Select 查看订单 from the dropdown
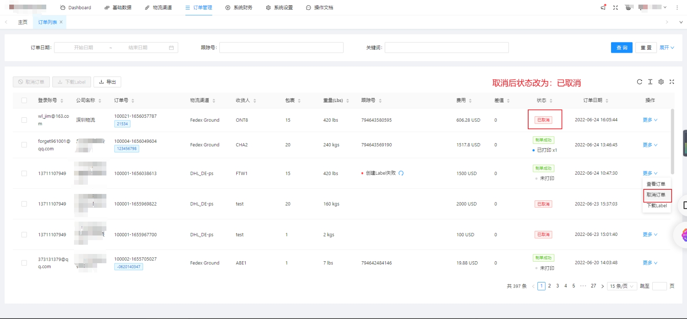This screenshot has height=319, width=687. click(x=656, y=184)
